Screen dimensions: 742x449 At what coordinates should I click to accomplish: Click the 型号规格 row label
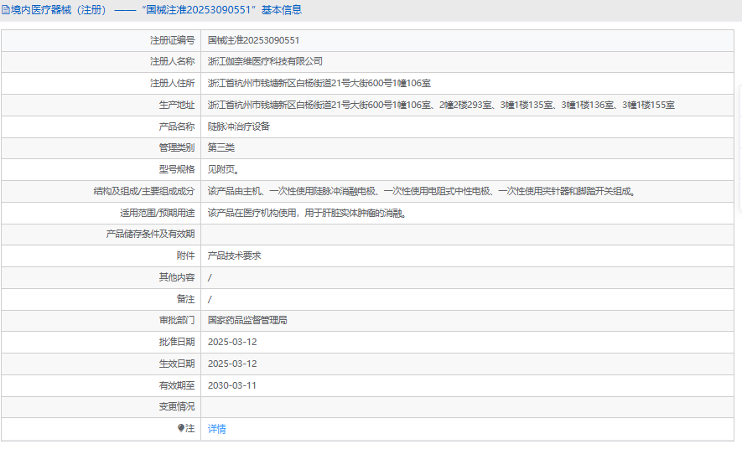(177, 169)
